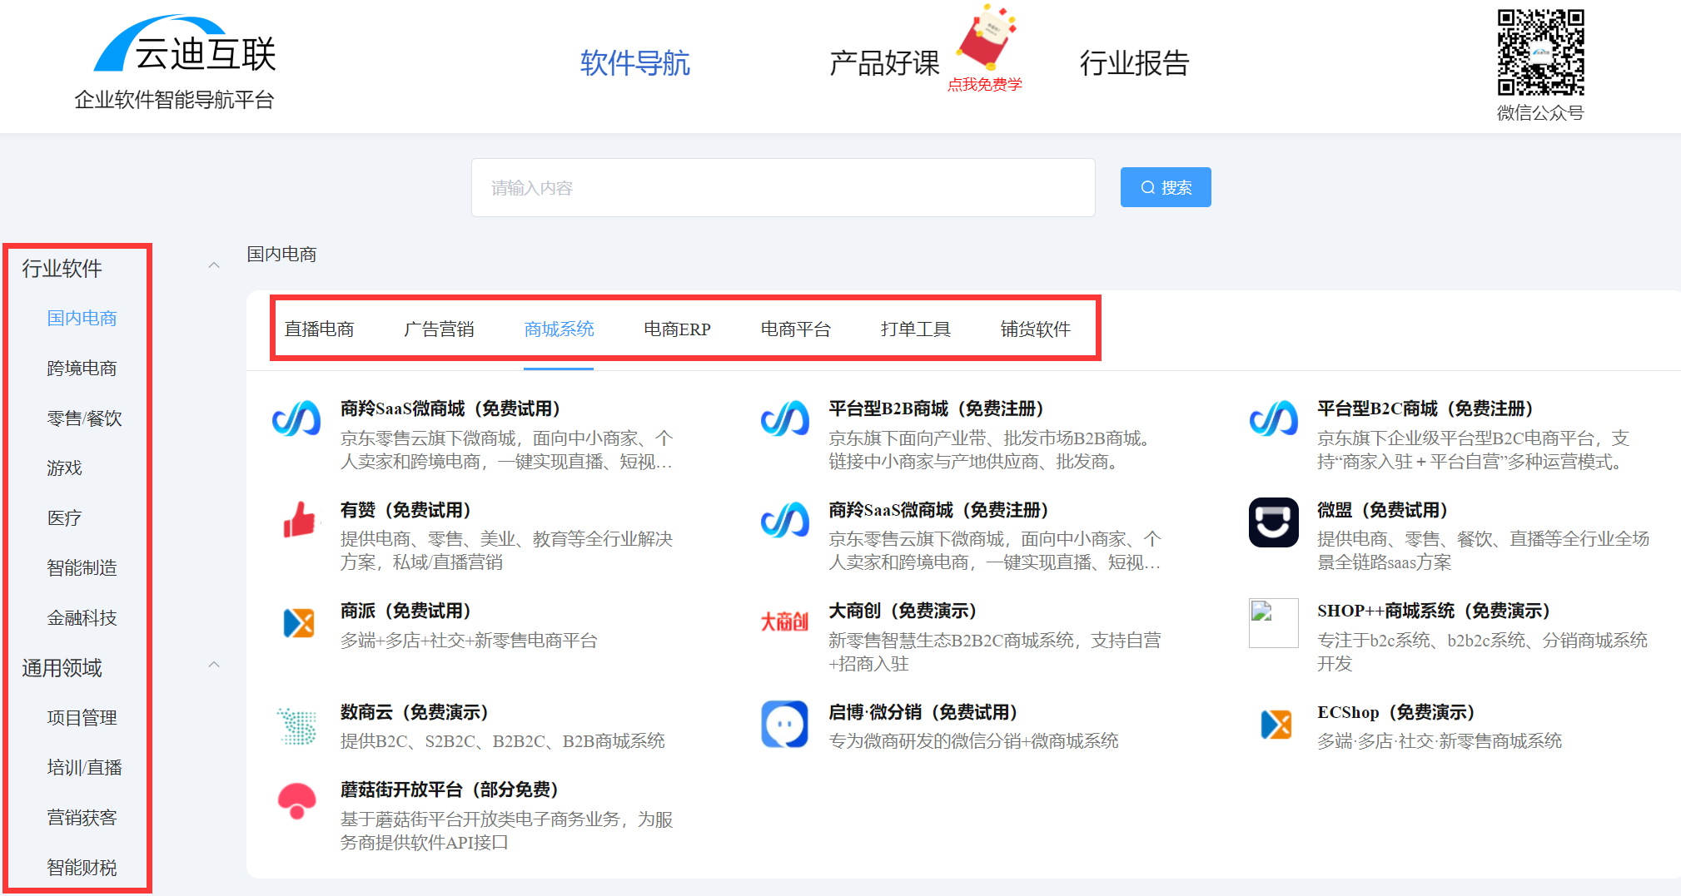Open the 软件导航 top menu
Viewport: 1681px width, 896px height.
pos(634,63)
